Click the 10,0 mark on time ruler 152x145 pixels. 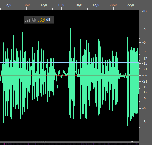(26, 5)
